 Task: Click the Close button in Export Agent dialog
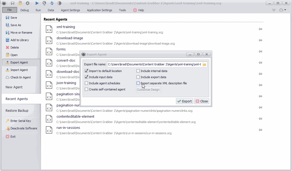201,101
